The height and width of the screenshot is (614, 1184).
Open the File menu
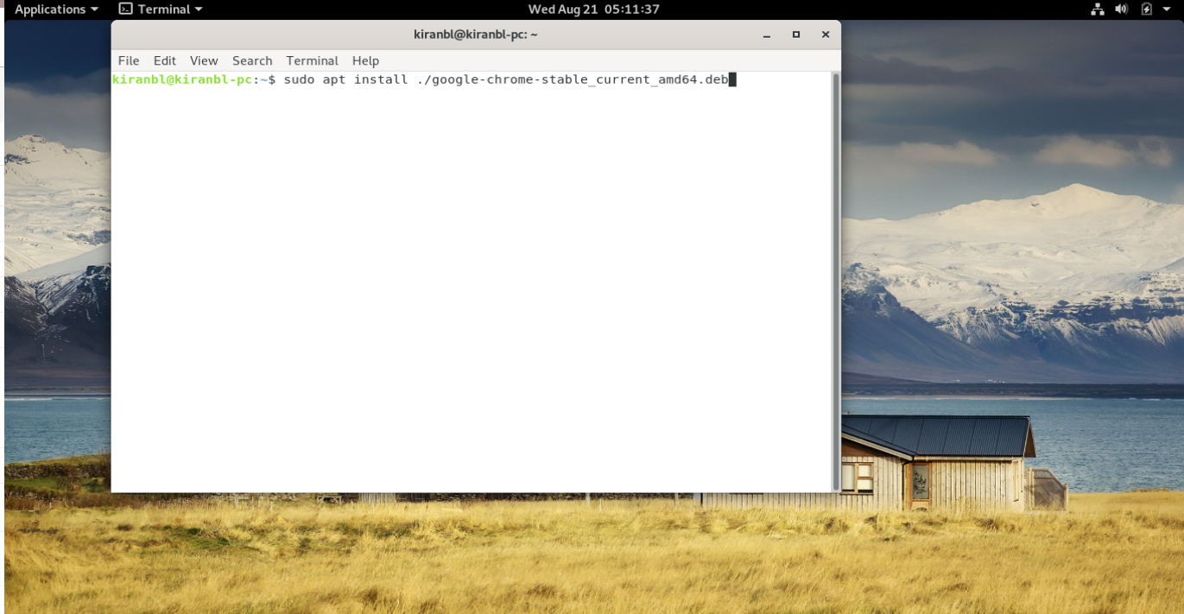(x=128, y=60)
